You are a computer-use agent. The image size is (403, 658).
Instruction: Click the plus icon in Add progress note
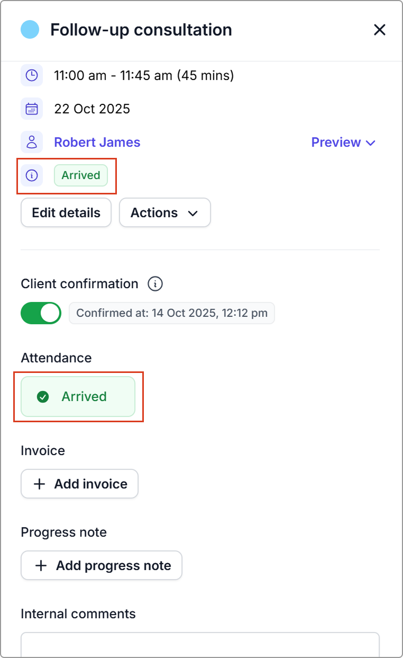41,566
